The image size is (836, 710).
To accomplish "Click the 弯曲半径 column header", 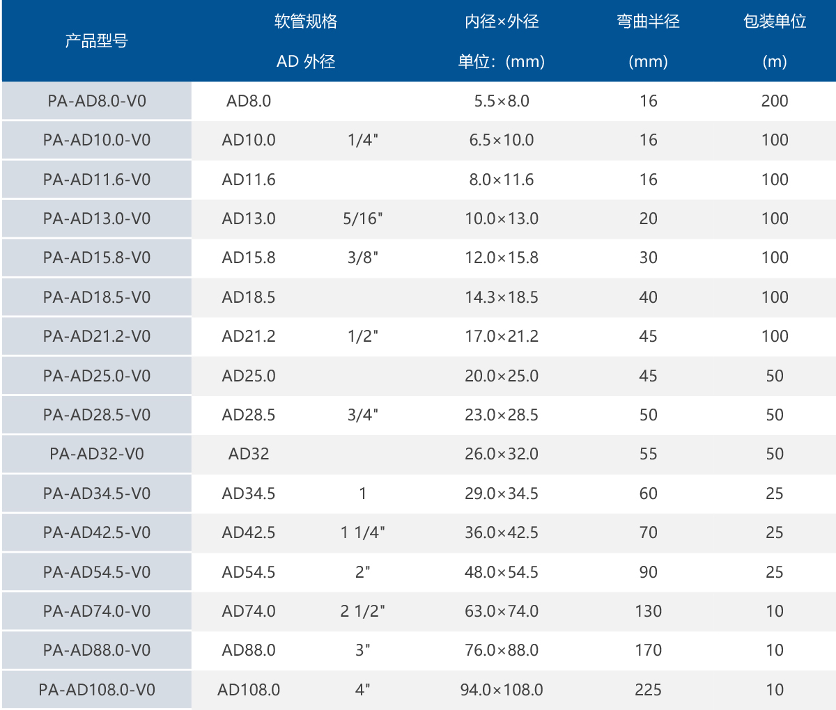I will (648, 22).
